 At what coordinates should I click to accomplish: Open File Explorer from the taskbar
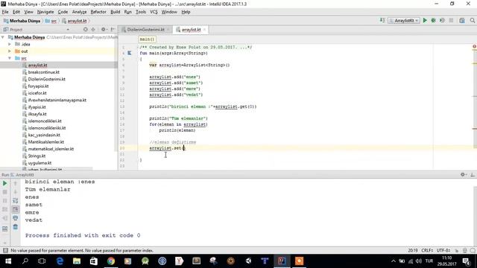pyautogui.click(x=77, y=261)
